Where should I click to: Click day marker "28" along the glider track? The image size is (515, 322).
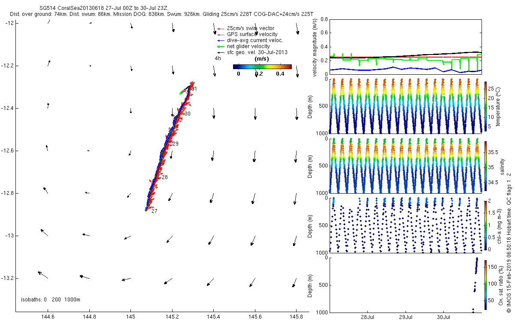tap(165, 177)
